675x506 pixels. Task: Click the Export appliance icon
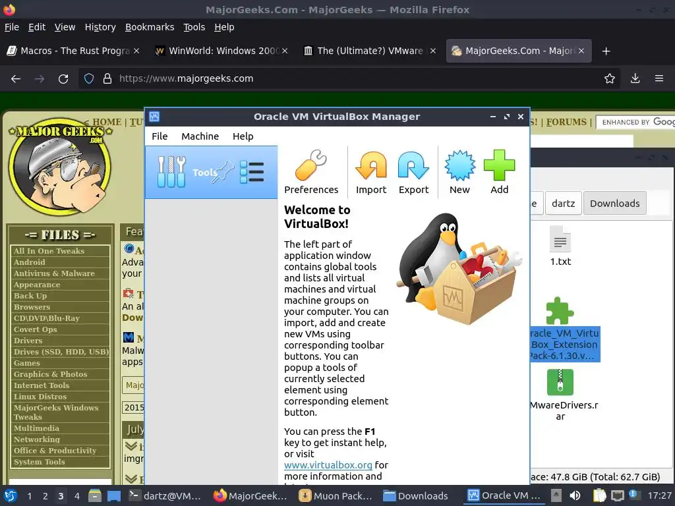tap(413, 172)
